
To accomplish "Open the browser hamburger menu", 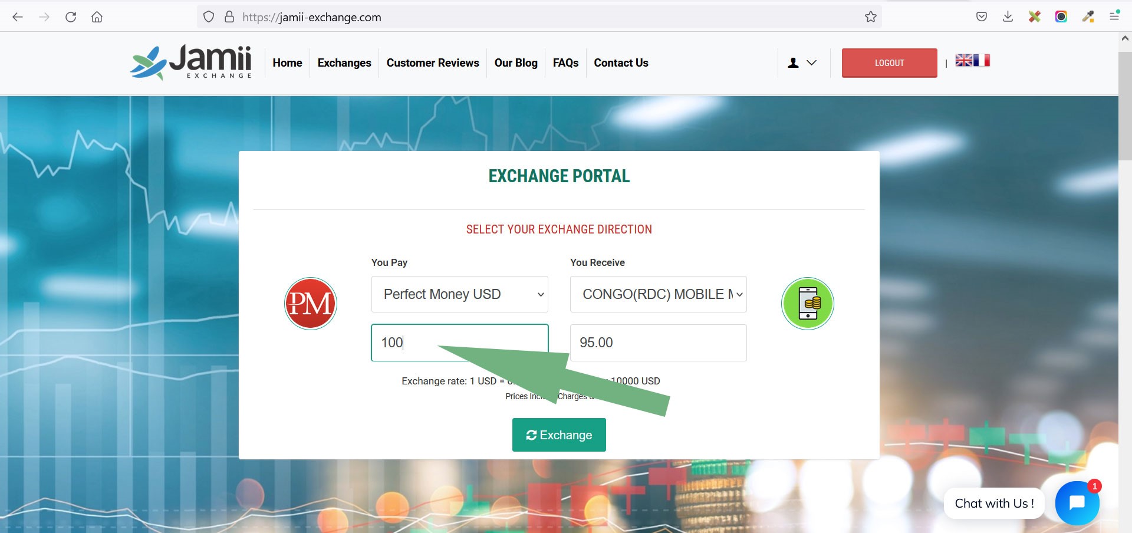I will point(1114,17).
